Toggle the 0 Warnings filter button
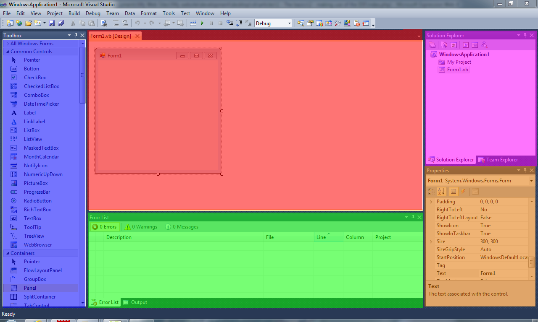This screenshot has width=538, height=322. click(141, 227)
